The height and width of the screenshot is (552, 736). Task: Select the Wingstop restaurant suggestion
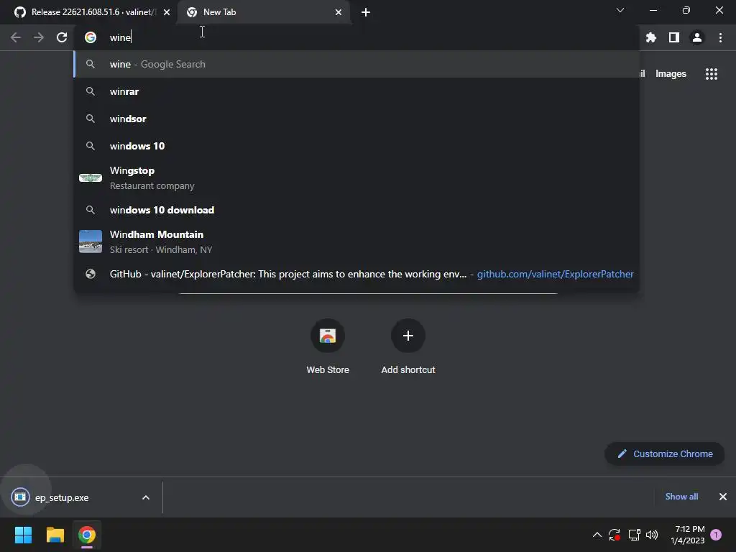[356, 178]
